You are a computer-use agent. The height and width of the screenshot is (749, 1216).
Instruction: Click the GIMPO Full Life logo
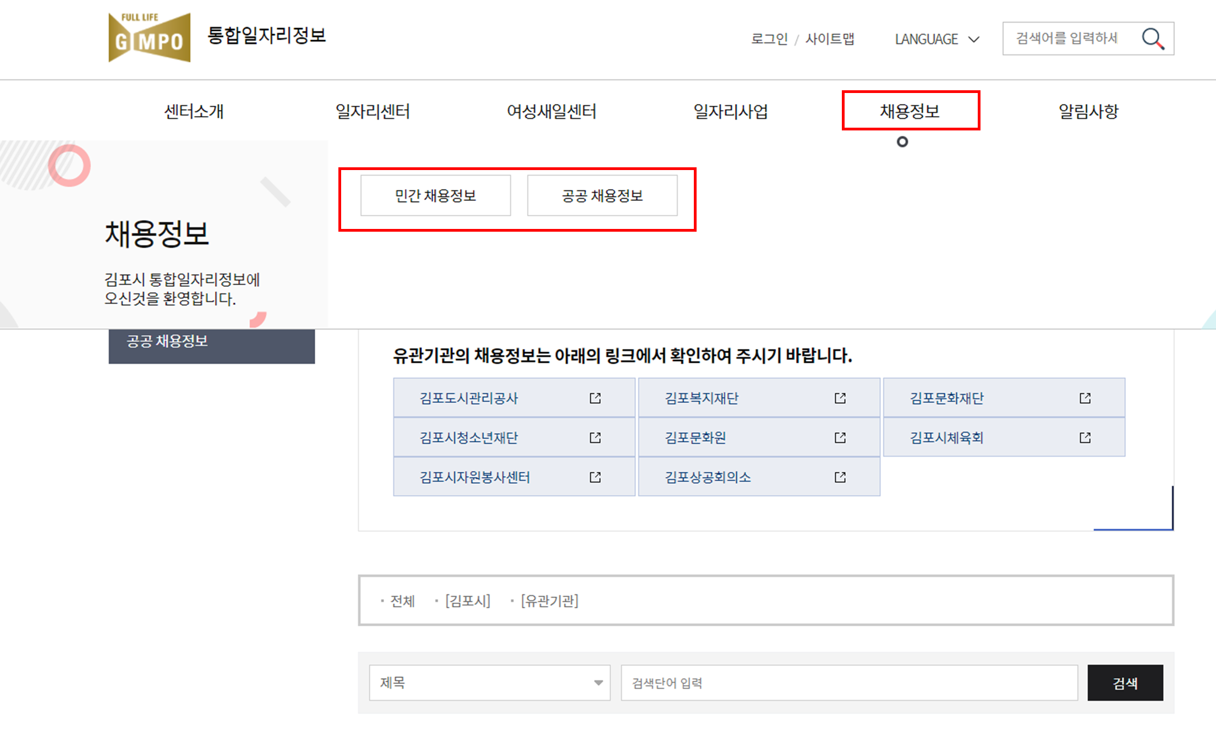[150, 37]
